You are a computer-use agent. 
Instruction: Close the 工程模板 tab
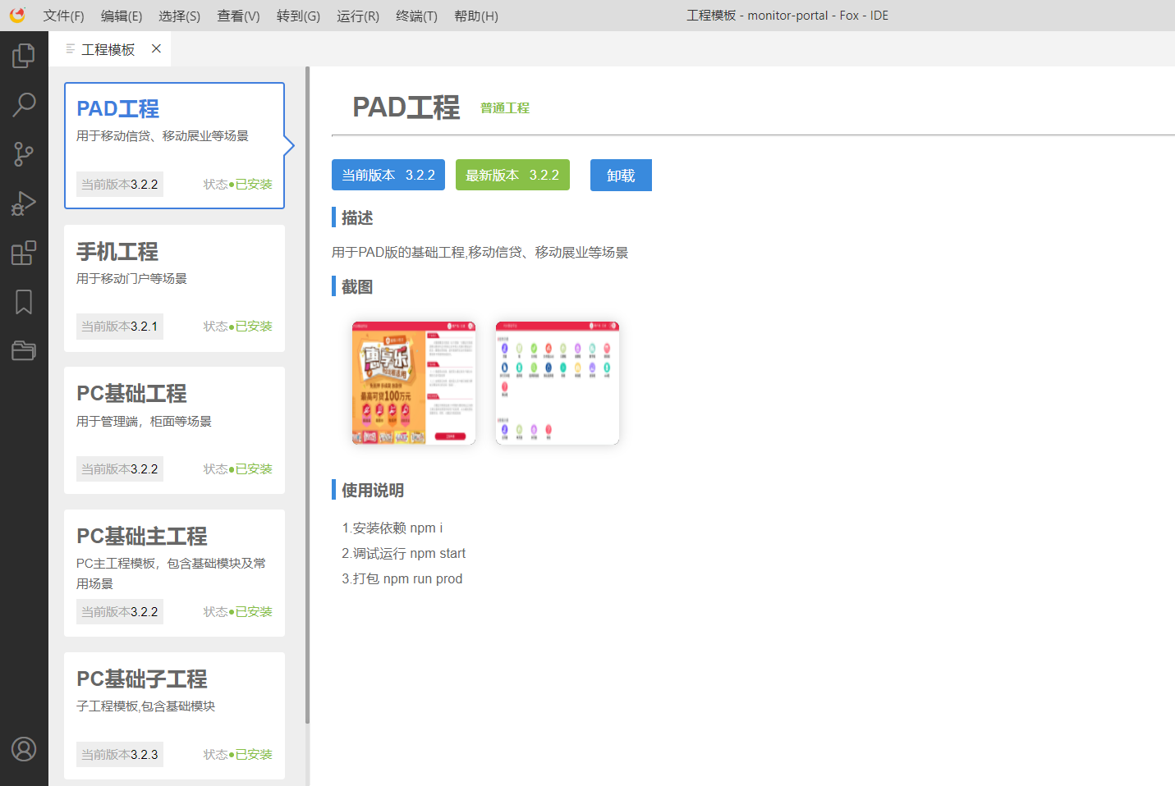(156, 49)
